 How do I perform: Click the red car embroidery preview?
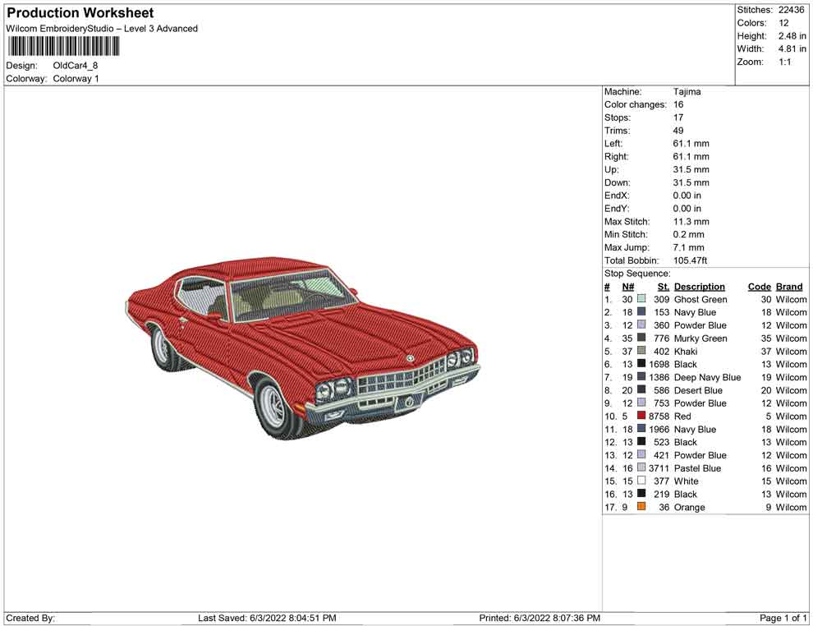303,347
